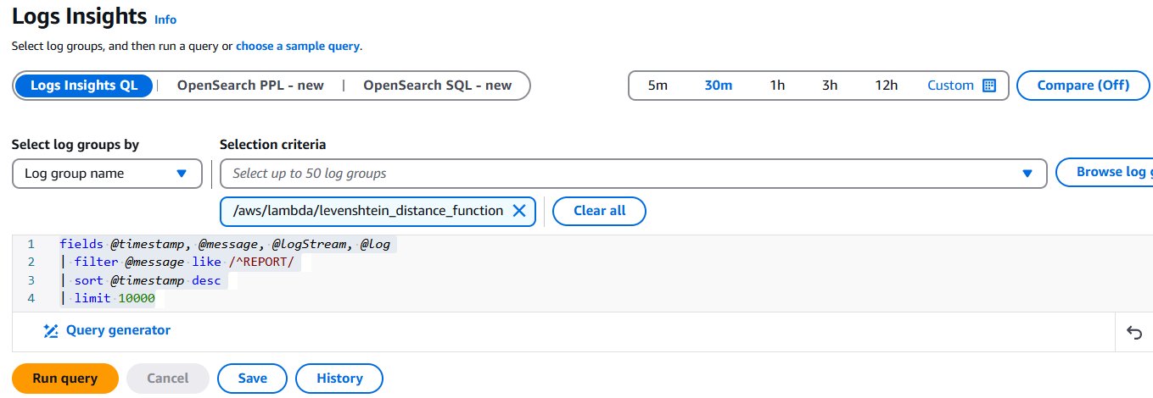Viewport: 1153px width, 398px height.
Task: Switch to Logs Insights QL language
Action: coord(83,86)
